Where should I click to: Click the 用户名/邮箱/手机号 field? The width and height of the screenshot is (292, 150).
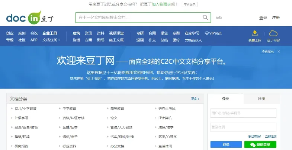243,113
